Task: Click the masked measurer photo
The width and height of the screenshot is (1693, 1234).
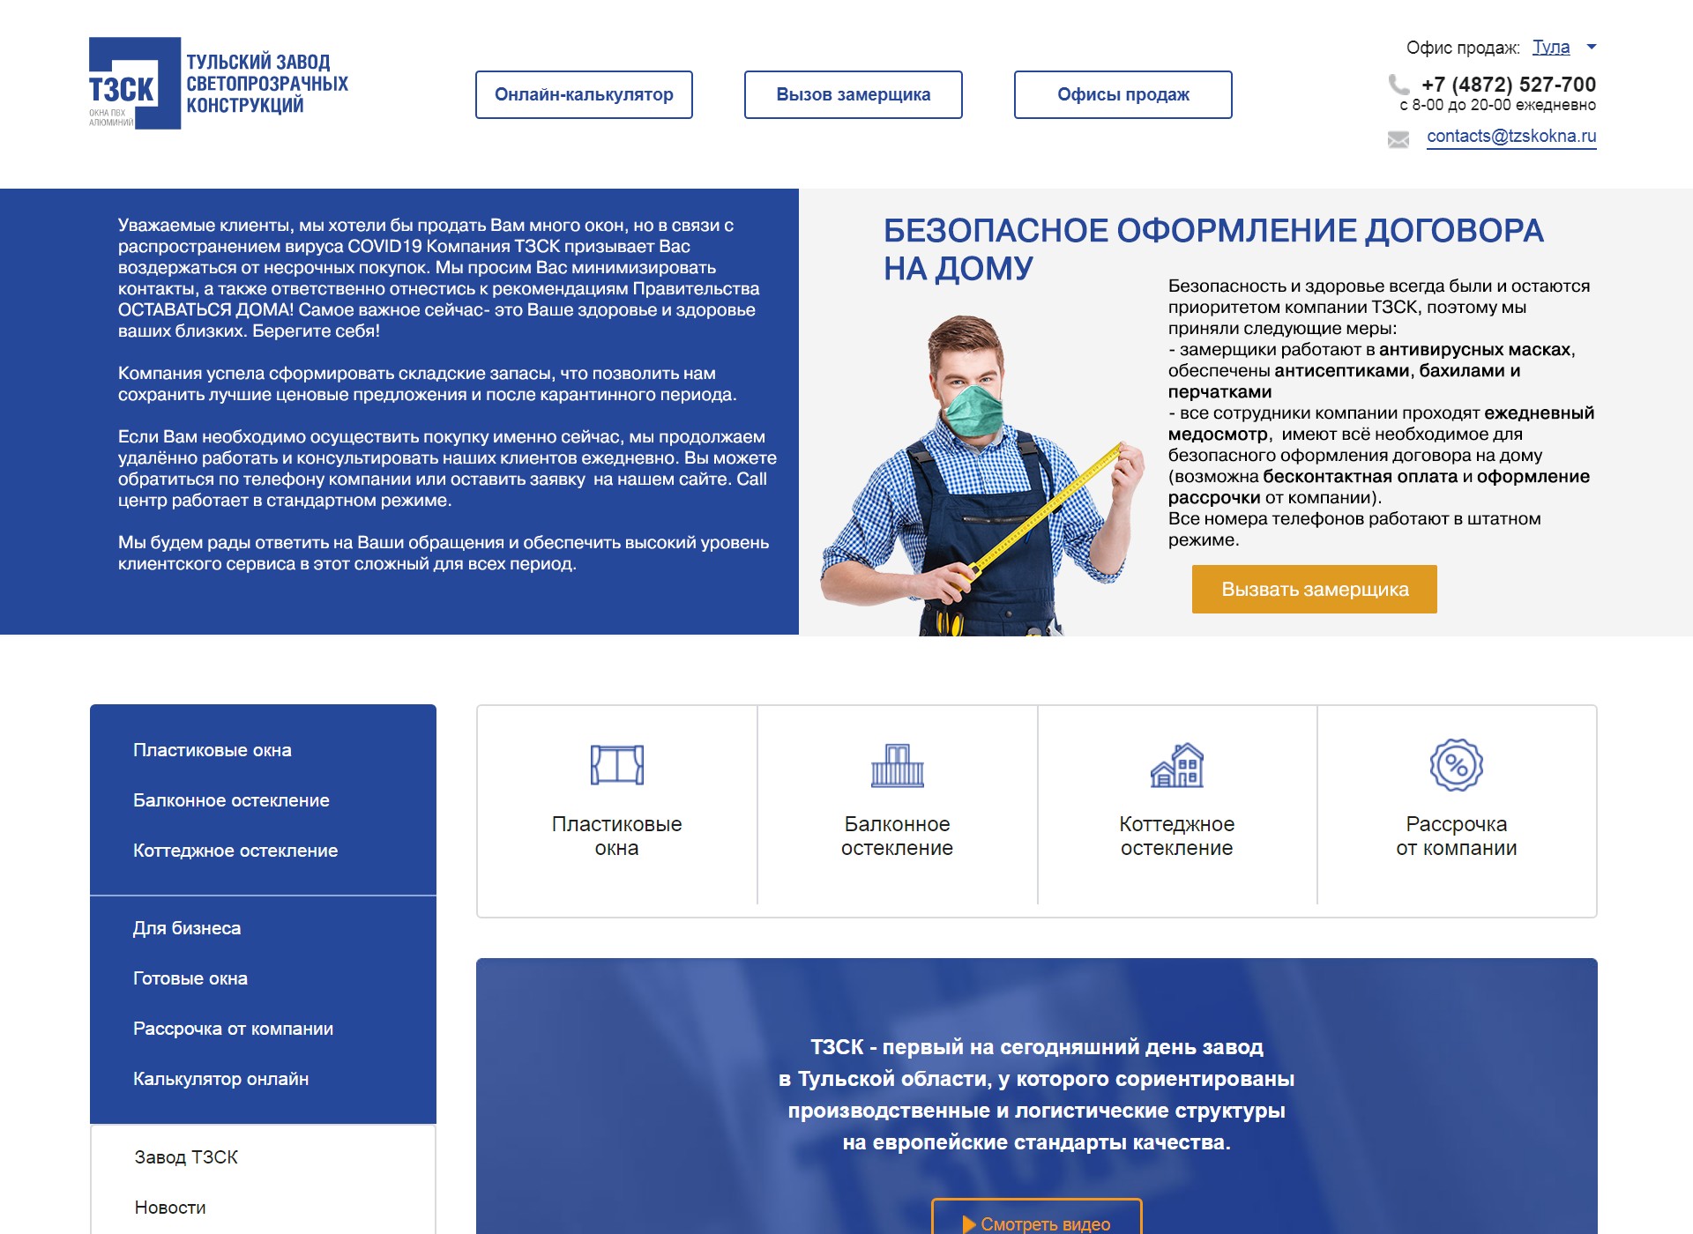Action: (981, 475)
